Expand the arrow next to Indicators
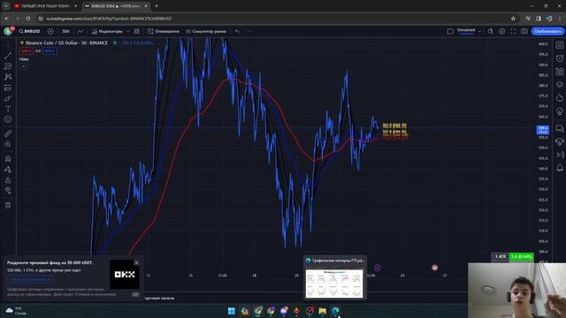566x318 pixels. pyautogui.click(x=127, y=32)
